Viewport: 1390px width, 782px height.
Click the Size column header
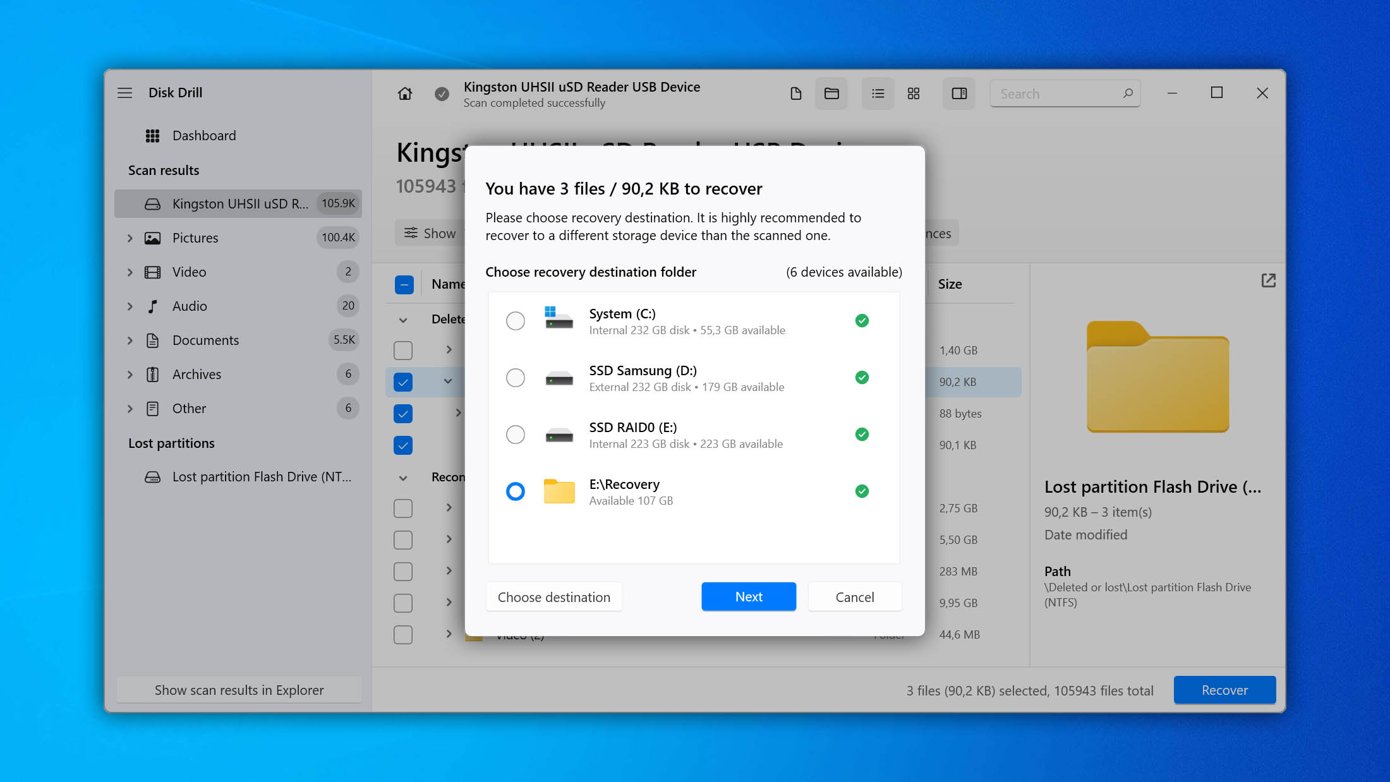[x=950, y=284]
